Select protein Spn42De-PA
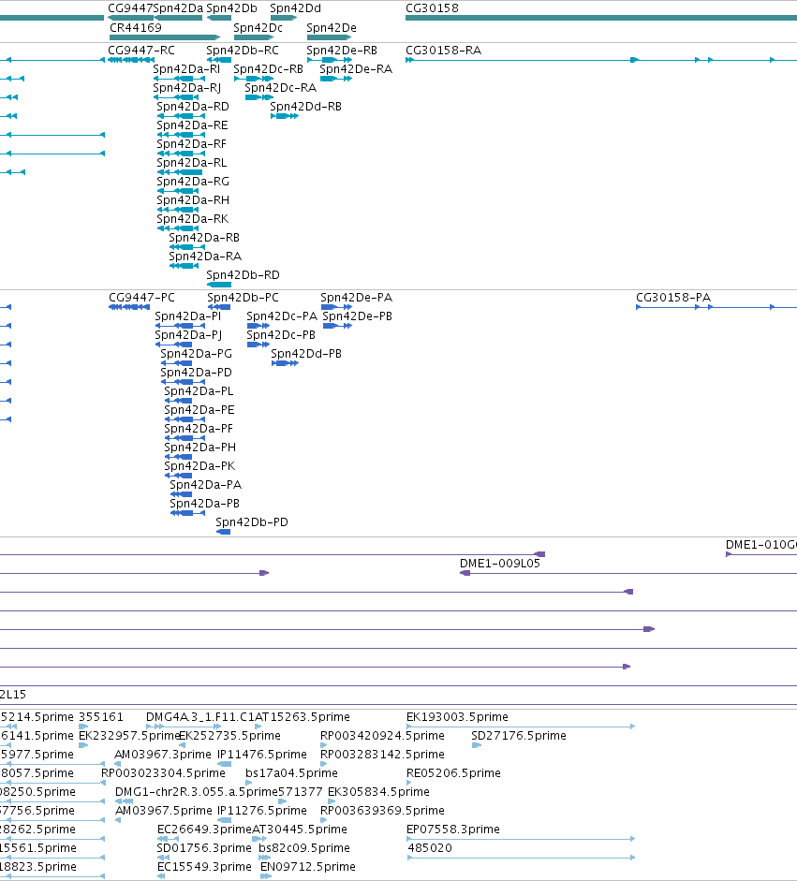 pos(356,297)
